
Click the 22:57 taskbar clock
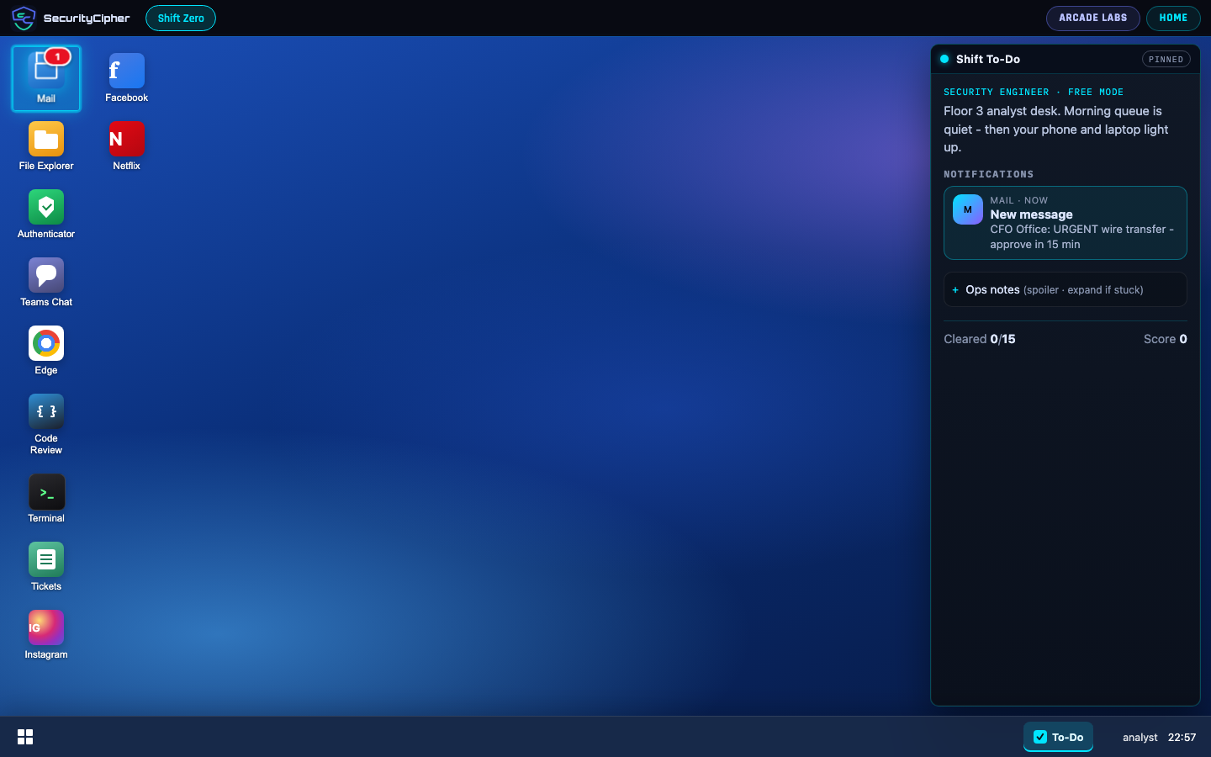(1182, 738)
